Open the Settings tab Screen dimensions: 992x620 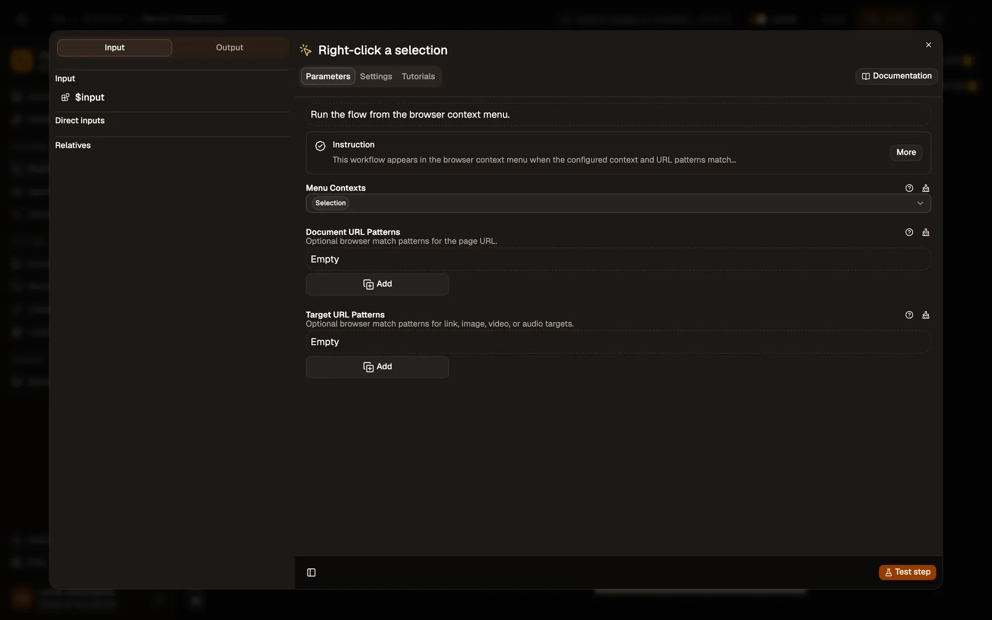(x=376, y=76)
